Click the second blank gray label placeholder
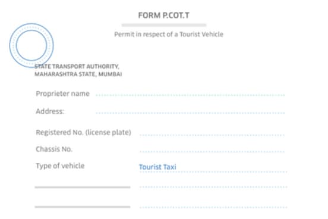Image resolution: width=328 pixels, height=219 pixels. coord(83,207)
